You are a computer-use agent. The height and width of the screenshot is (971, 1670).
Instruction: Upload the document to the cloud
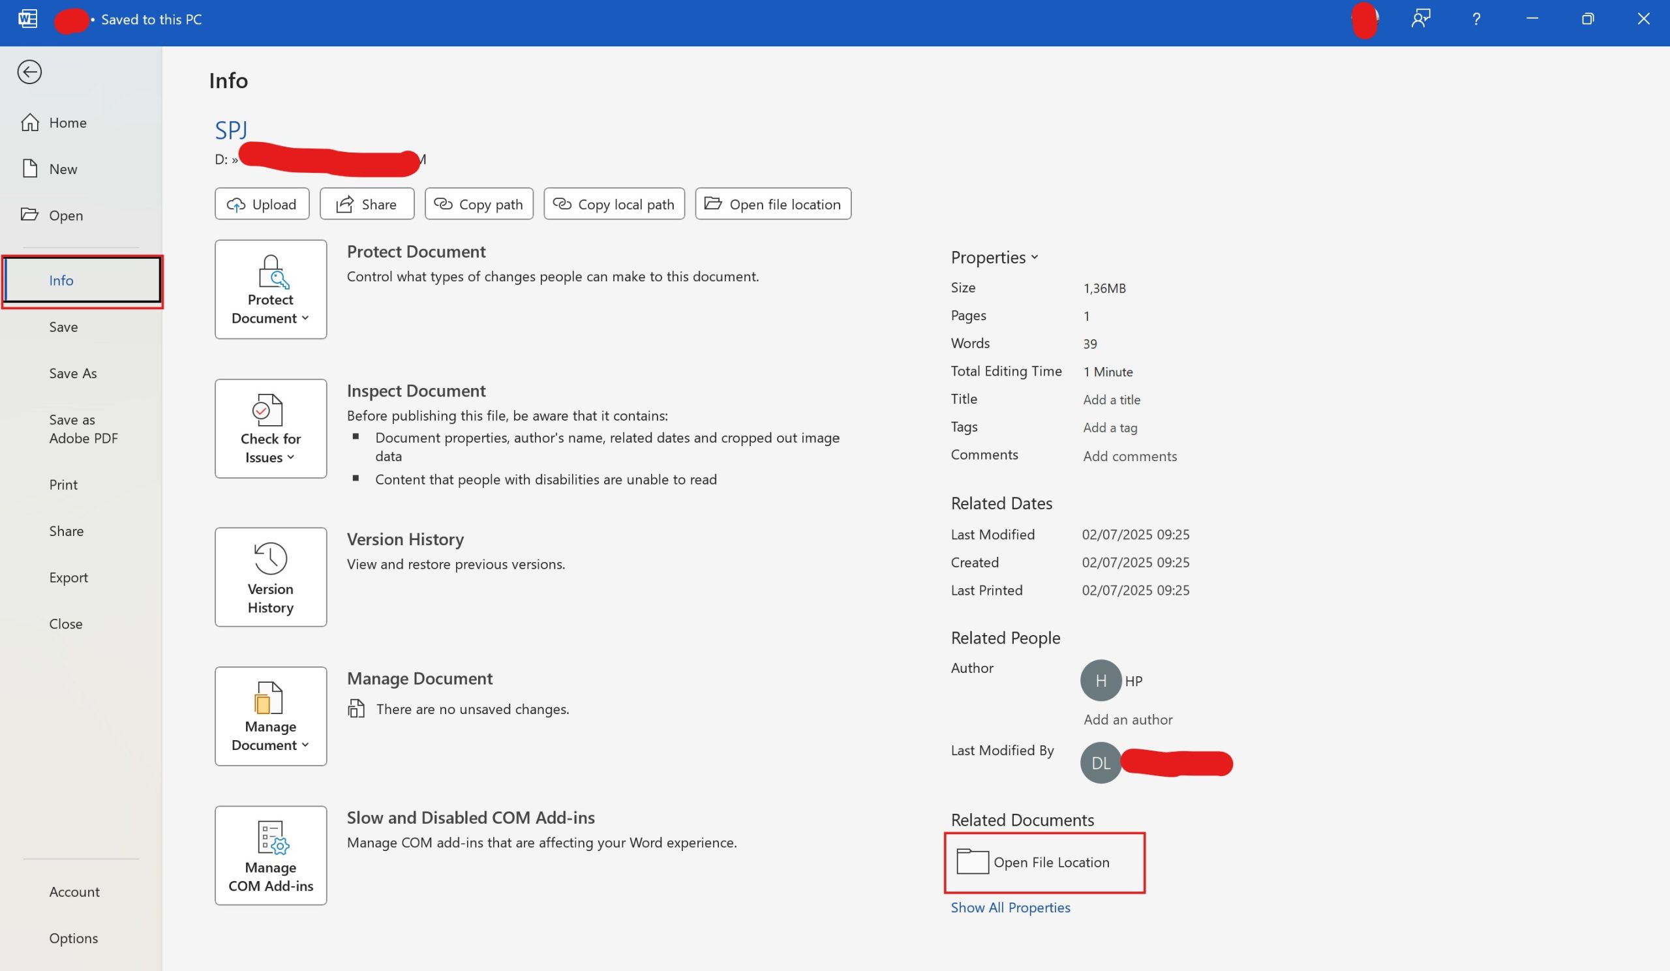[262, 203]
